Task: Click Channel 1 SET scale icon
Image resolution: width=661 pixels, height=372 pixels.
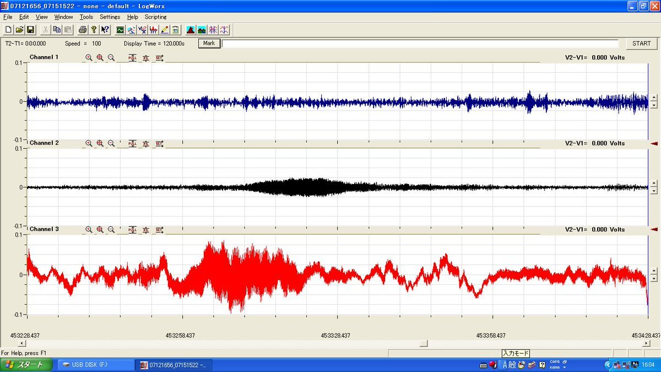Action: point(159,58)
